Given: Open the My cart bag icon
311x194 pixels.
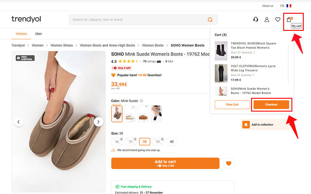Looking at the screenshot, I should 289,20.
